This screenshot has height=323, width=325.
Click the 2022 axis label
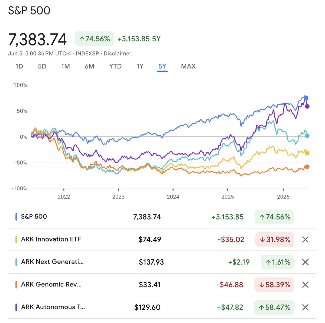pos(64,197)
